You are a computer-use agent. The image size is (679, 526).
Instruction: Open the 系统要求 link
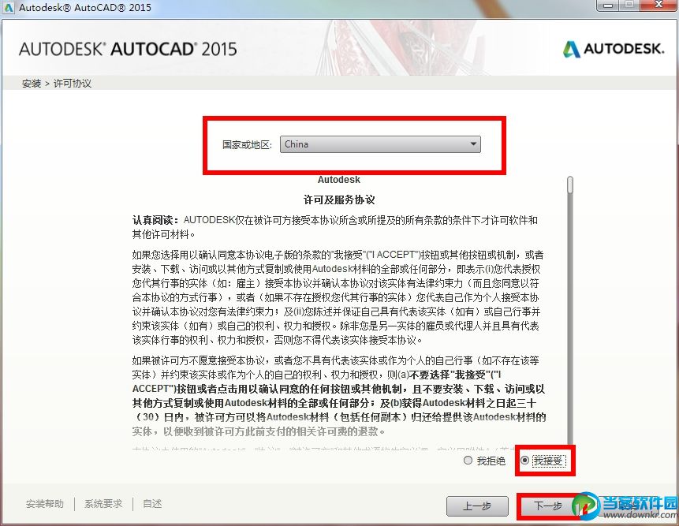coord(103,504)
